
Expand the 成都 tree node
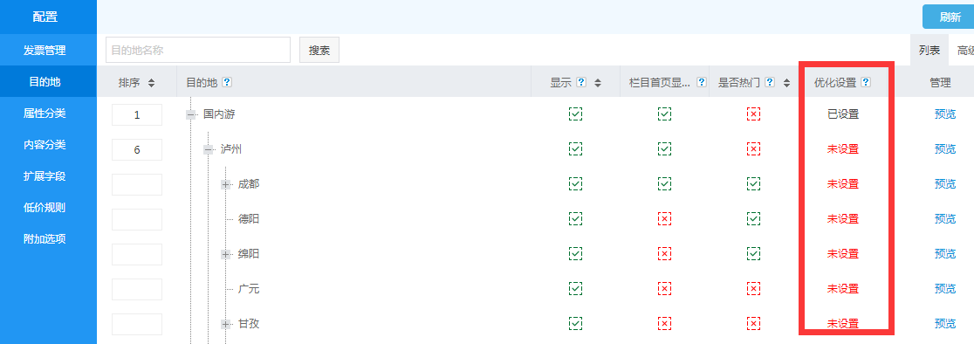[226, 184]
